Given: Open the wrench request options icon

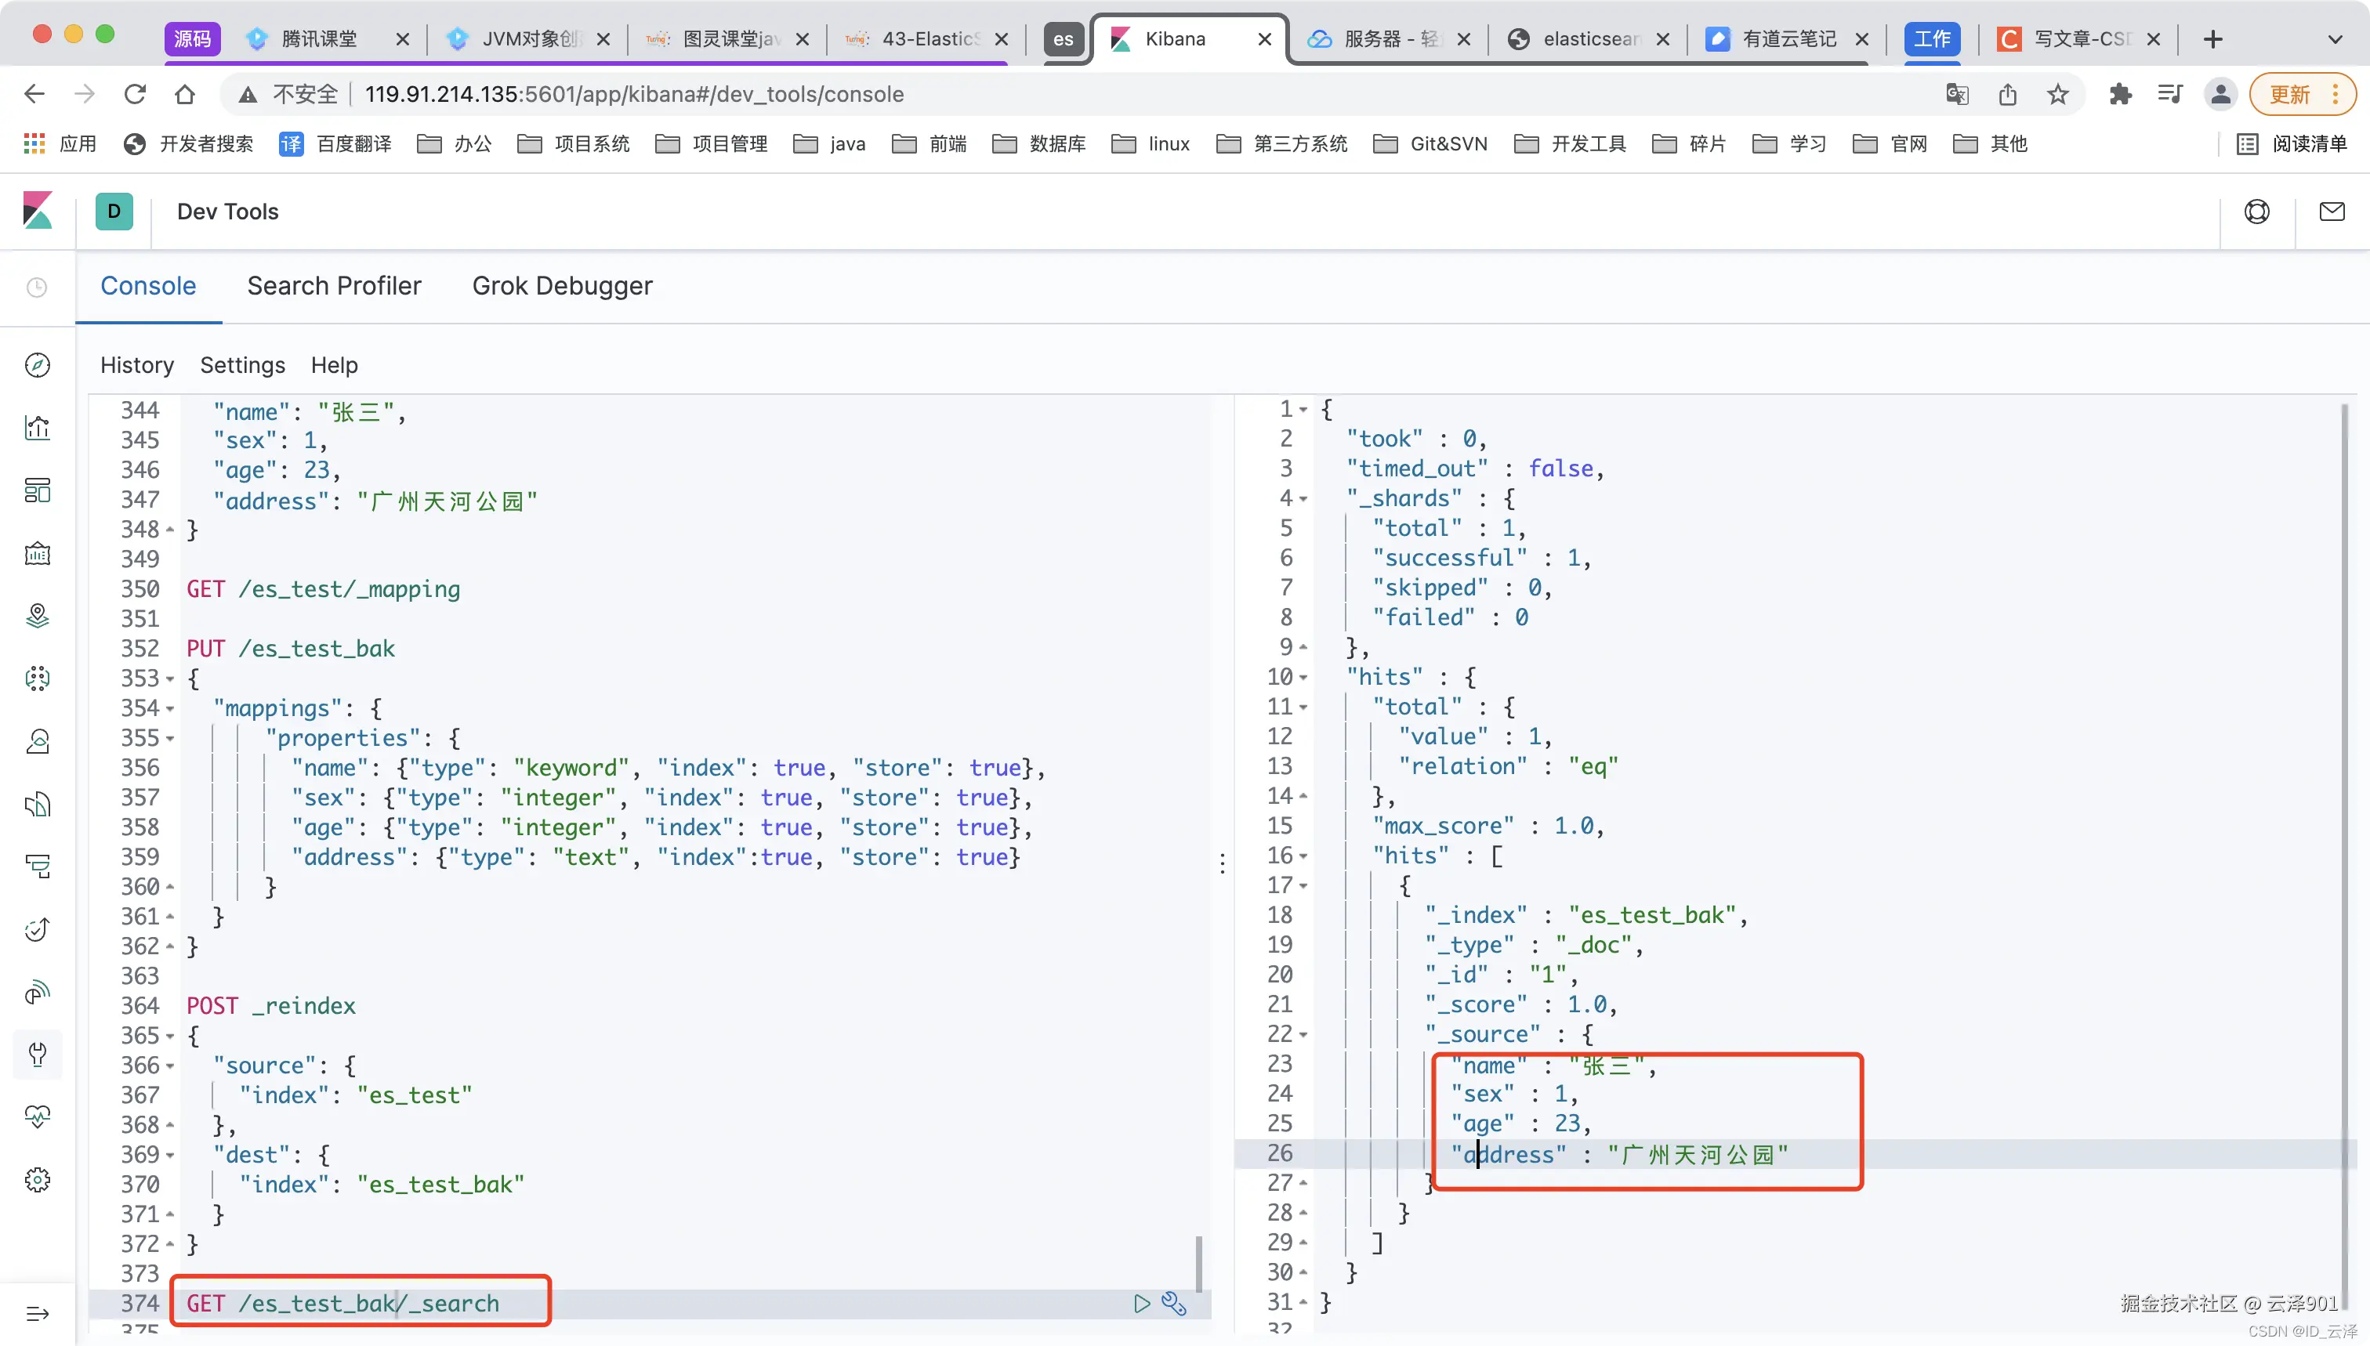Looking at the screenshot, I should click(x=1173, y=1304).
